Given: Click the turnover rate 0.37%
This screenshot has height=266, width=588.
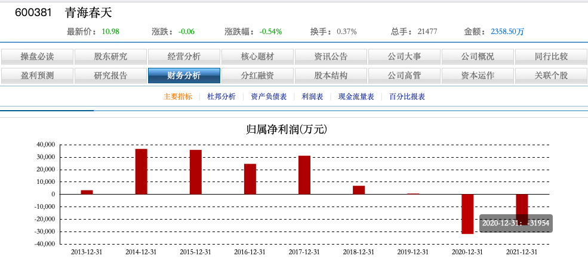Looking at the screenshot, I should click(x=346, y=32).
